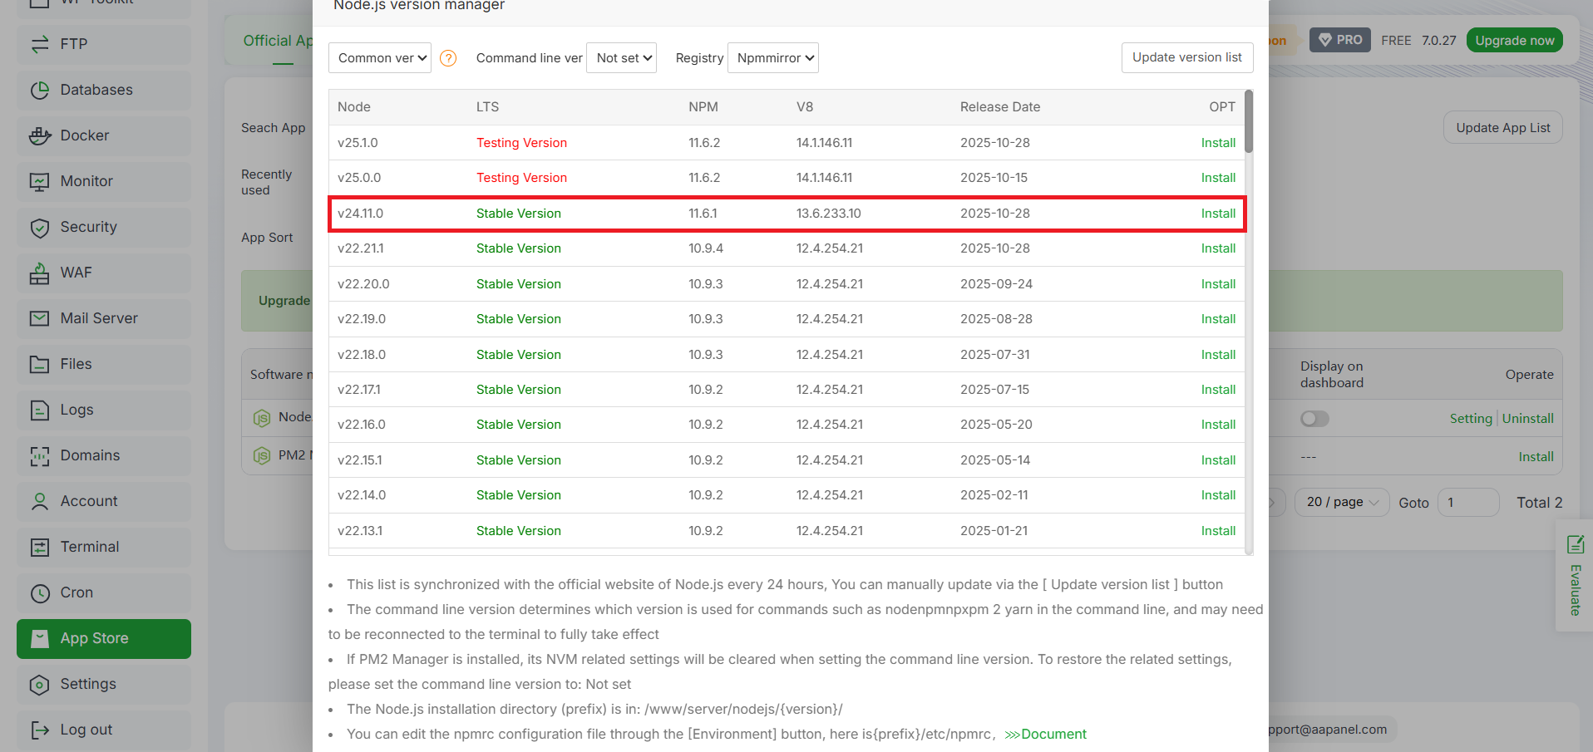Click help question mark icon
1593x752 pixels.
tap(448, 58)
